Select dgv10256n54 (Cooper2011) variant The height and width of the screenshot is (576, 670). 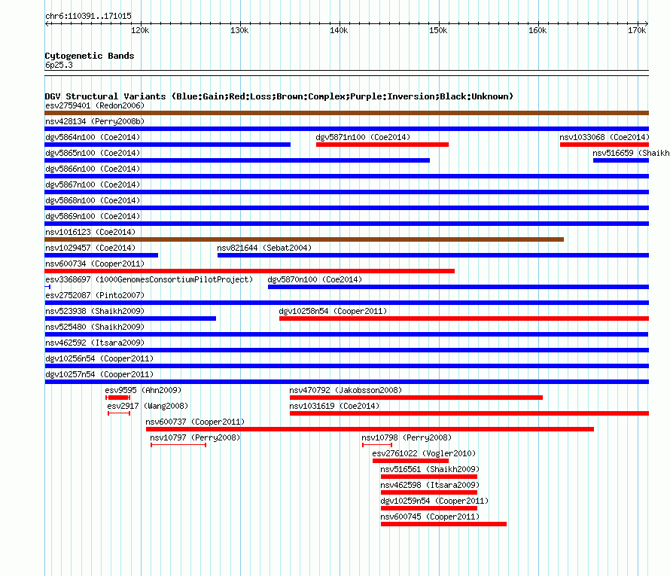click(x=346, y=366)
